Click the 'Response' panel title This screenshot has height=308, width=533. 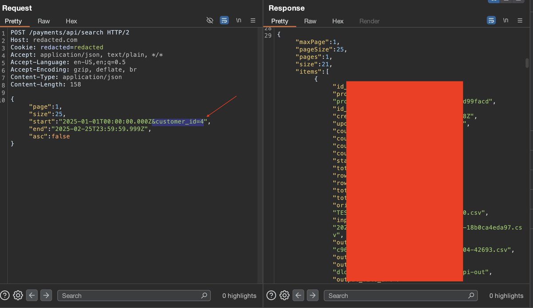[x=286, y=8]
